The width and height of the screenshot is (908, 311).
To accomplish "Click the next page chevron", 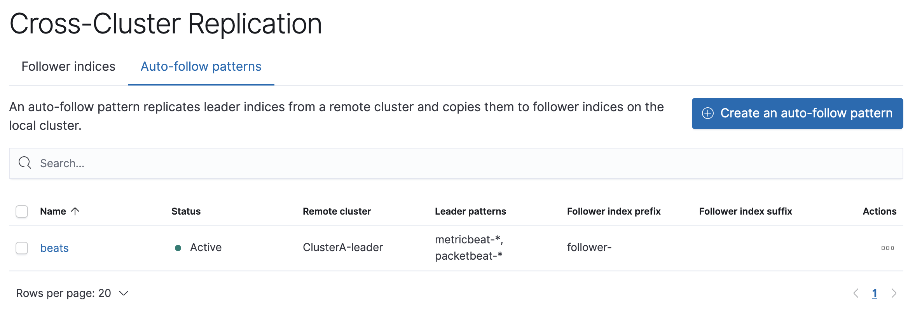I will (x=894, y=293).
